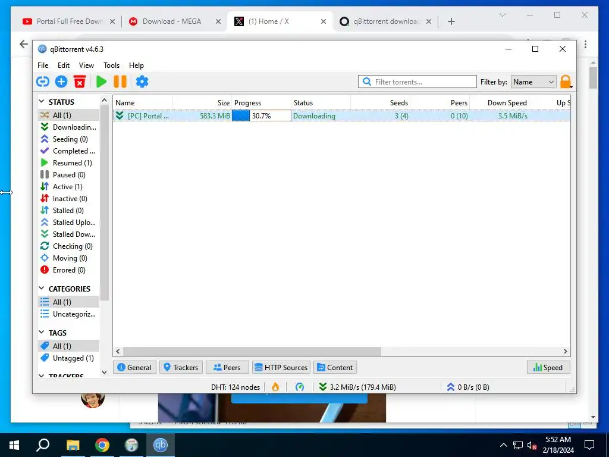This screenshot has width=609, height=457.
Task: Collapse the TRACKERS section
Action: 42,376
